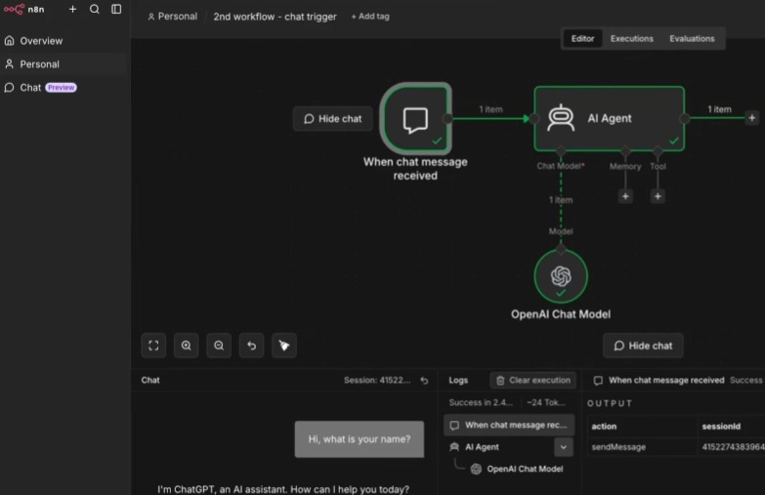
Task: Click the Chat Model connector label on AI Agent
Action: [x=561, y=166]
